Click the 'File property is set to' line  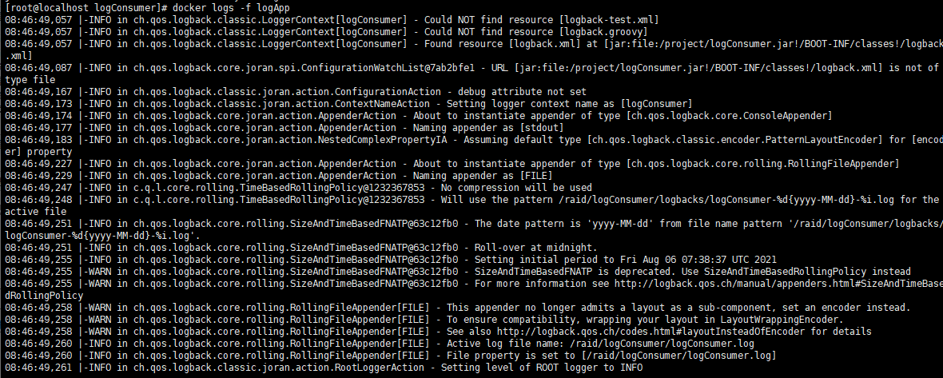click(390, 356)
